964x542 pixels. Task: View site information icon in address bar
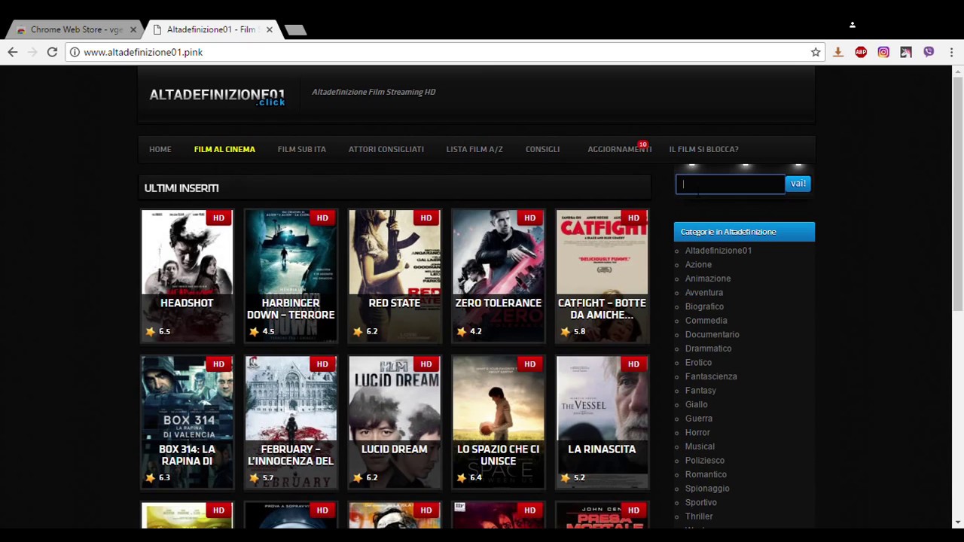pos(75,52)
